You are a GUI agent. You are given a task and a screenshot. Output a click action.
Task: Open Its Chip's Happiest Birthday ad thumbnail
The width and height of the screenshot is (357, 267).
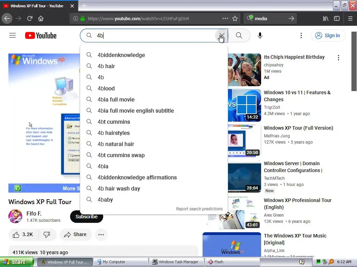click(x=244, y=70)
